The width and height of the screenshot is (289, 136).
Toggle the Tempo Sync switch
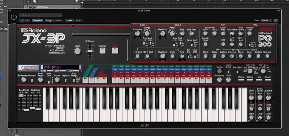tap(229, 71)
